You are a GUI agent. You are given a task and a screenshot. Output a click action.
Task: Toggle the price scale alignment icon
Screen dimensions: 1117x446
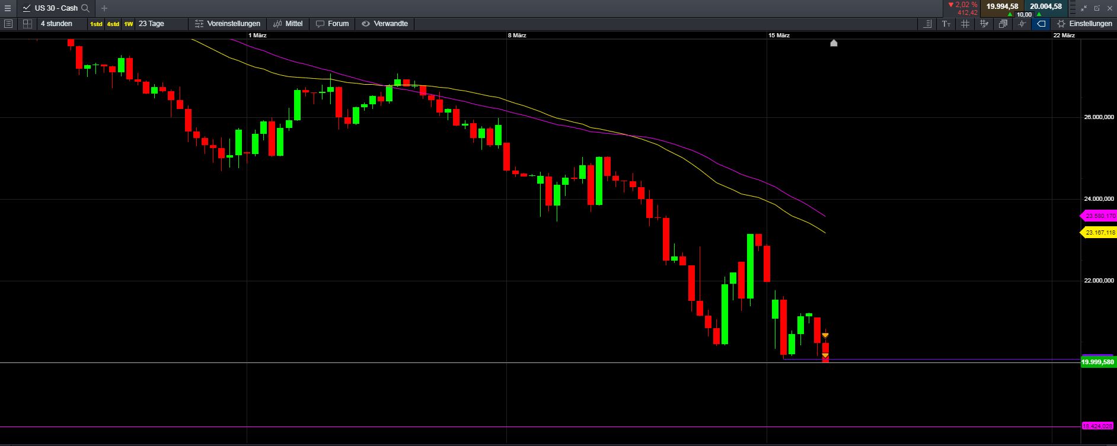click(928, 24)
